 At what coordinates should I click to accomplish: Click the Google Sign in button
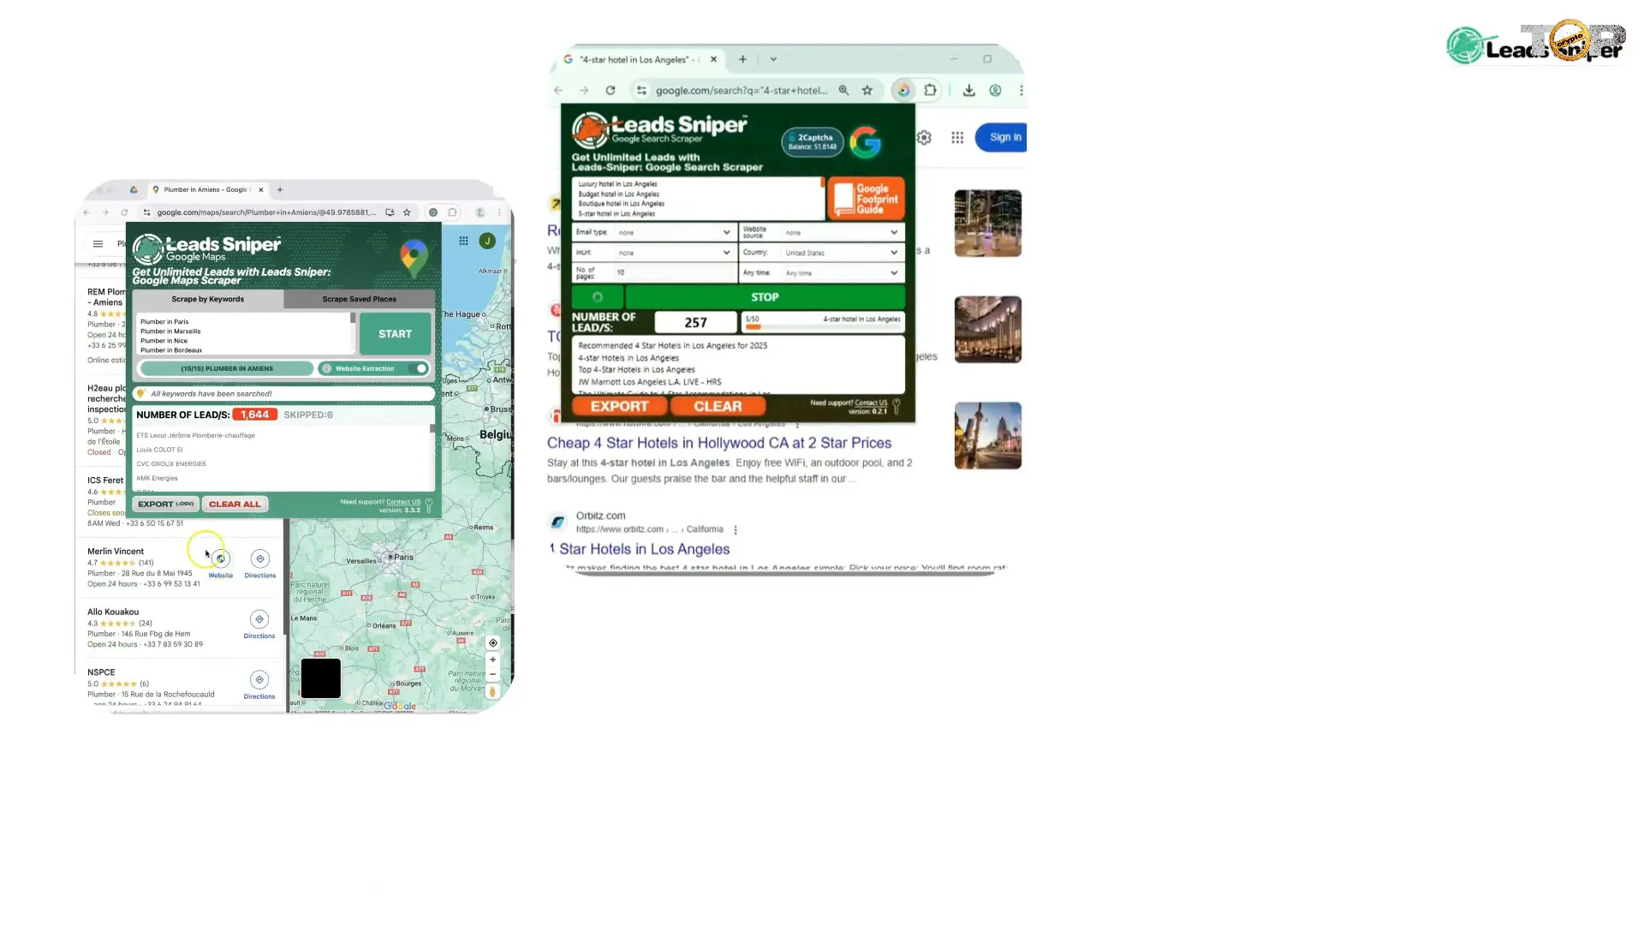1003,137
